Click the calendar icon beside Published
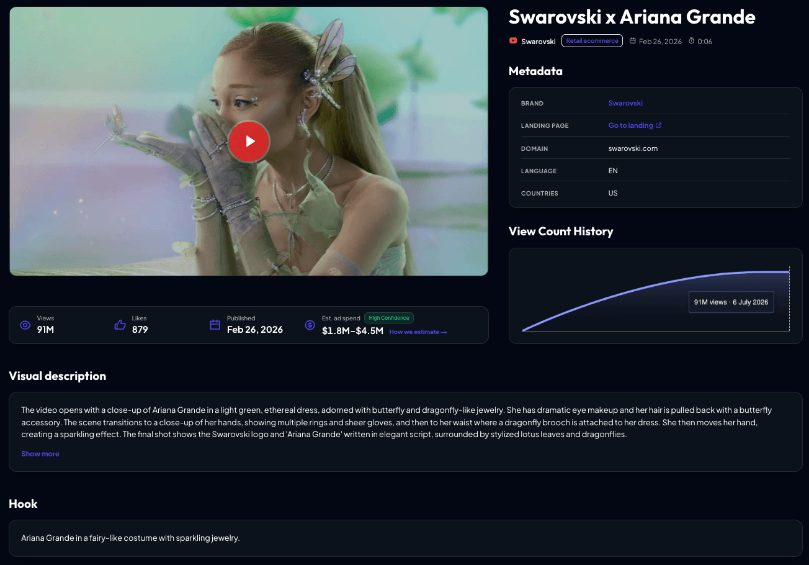Screen dimensions: 809x565 215,325
